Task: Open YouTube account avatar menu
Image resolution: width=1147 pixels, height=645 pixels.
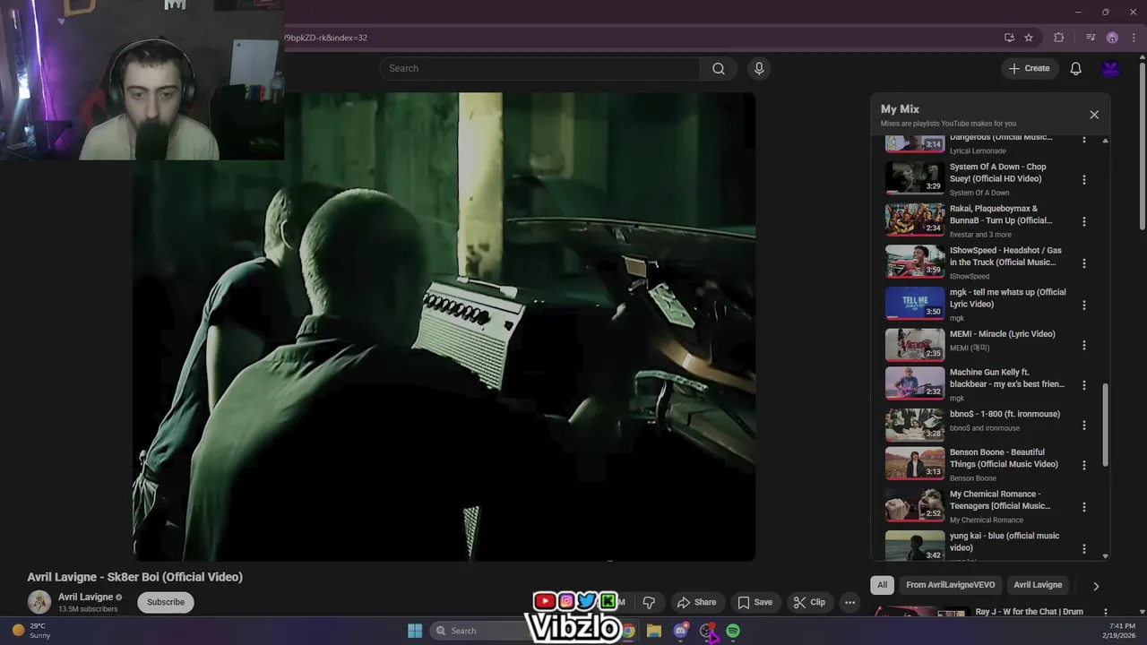Action: (x=1111, y=68)
